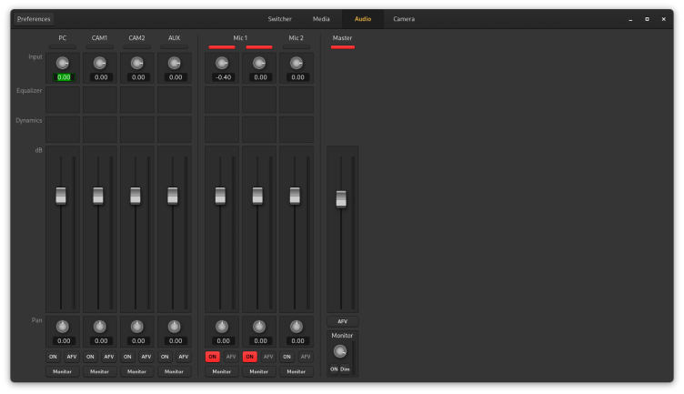The image size is (684, 394).
Task: Click the PC channel pan knob
Action: pos(62,326)
